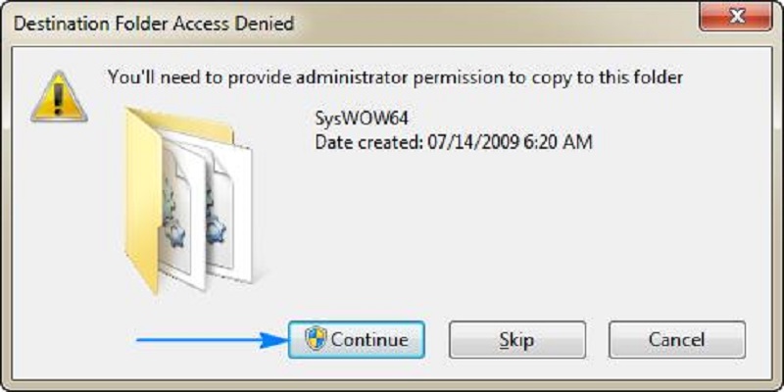Click the UAC shield icon on Continue

pos(315,340)
